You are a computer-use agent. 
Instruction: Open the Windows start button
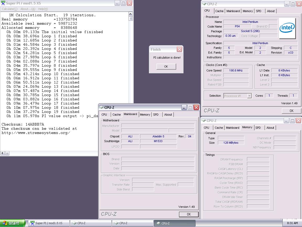click(13, 223)
